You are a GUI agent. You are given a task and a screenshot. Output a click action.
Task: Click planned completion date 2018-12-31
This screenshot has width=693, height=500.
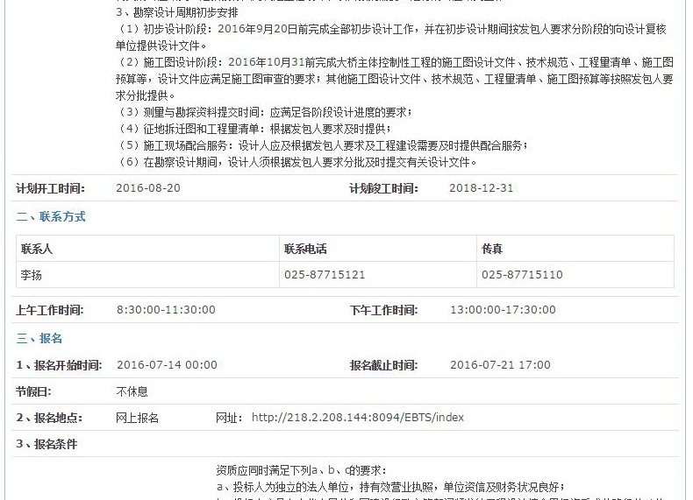click(x=482, y=188)
